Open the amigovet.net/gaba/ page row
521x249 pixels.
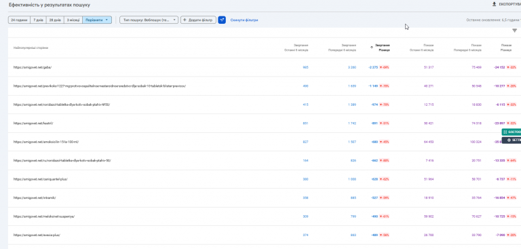(x=265, y=67)
